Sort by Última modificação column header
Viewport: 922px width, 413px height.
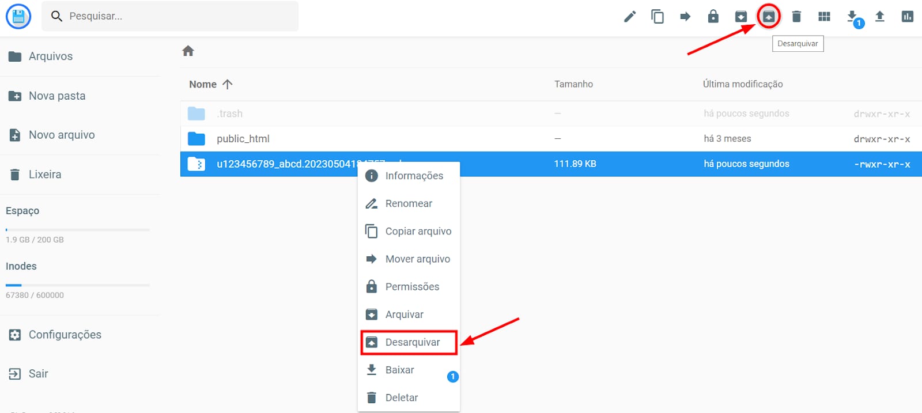(742, 84)
